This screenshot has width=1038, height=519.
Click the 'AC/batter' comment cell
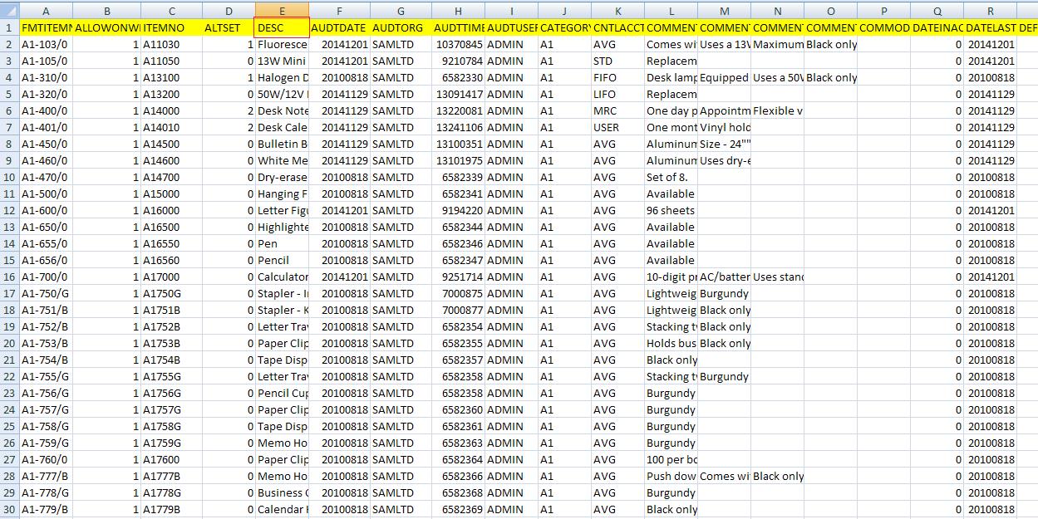click(724, 277)
